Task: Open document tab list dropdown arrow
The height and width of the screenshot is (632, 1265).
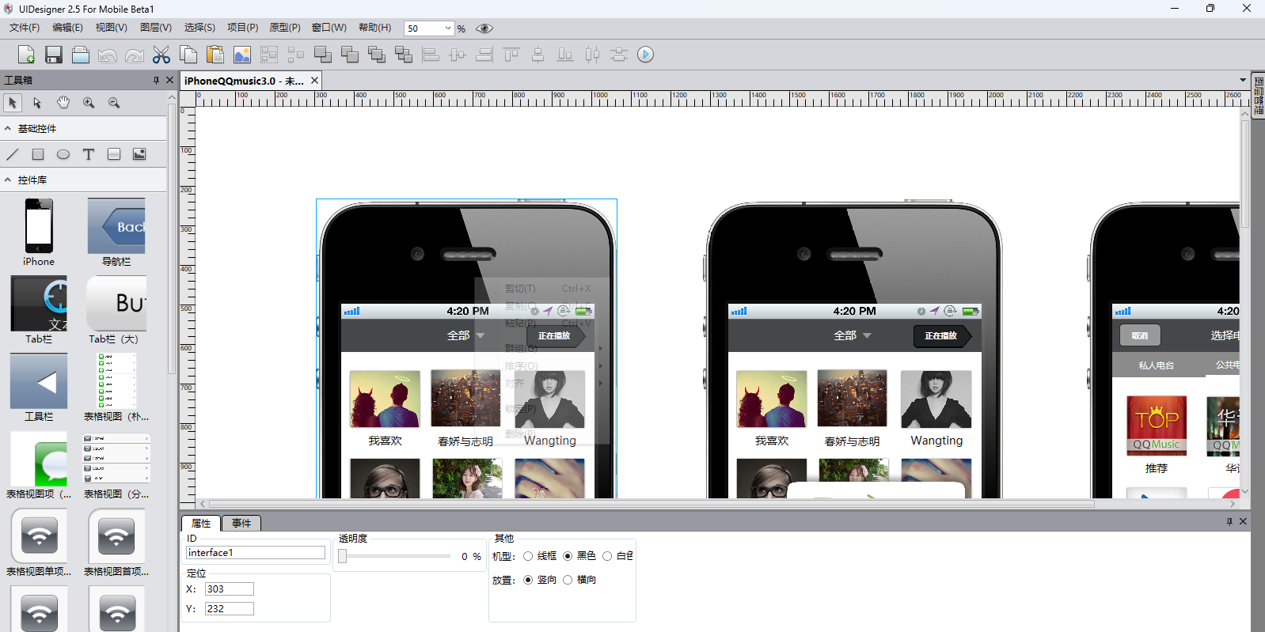Action: pos(1243,80)
